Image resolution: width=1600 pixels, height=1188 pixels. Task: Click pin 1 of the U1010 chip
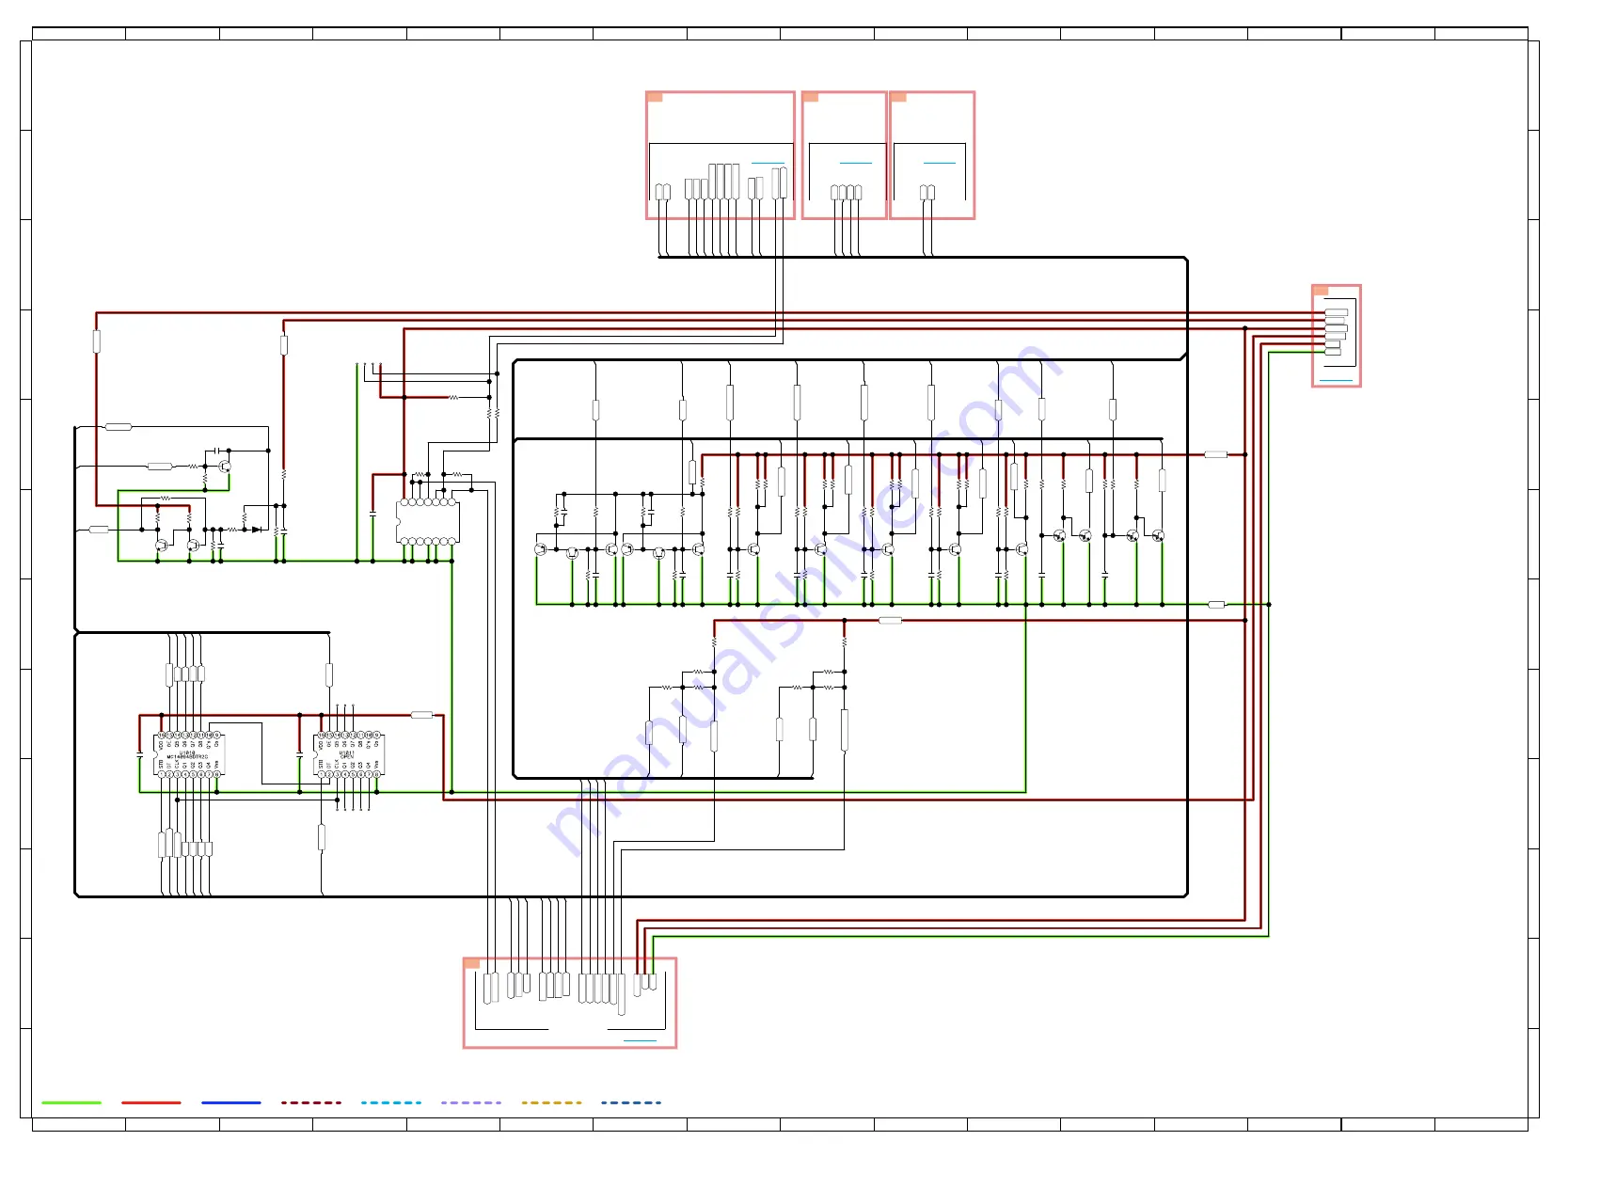(161, 774)
